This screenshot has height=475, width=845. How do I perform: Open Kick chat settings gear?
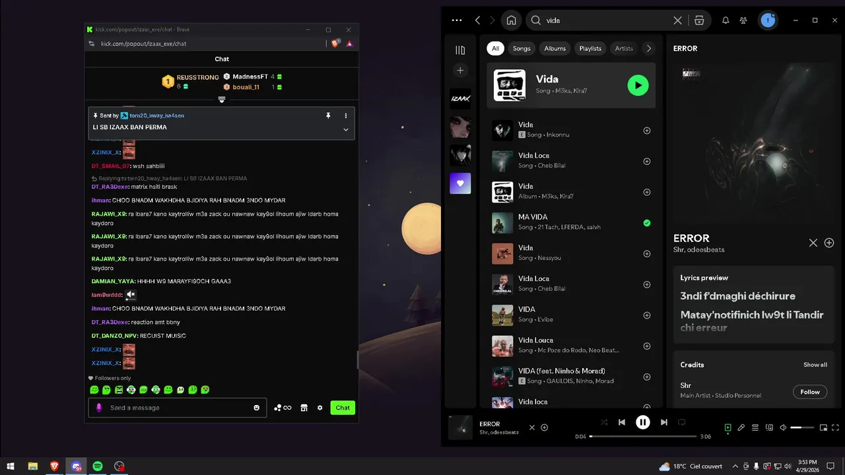pos(320,408)
